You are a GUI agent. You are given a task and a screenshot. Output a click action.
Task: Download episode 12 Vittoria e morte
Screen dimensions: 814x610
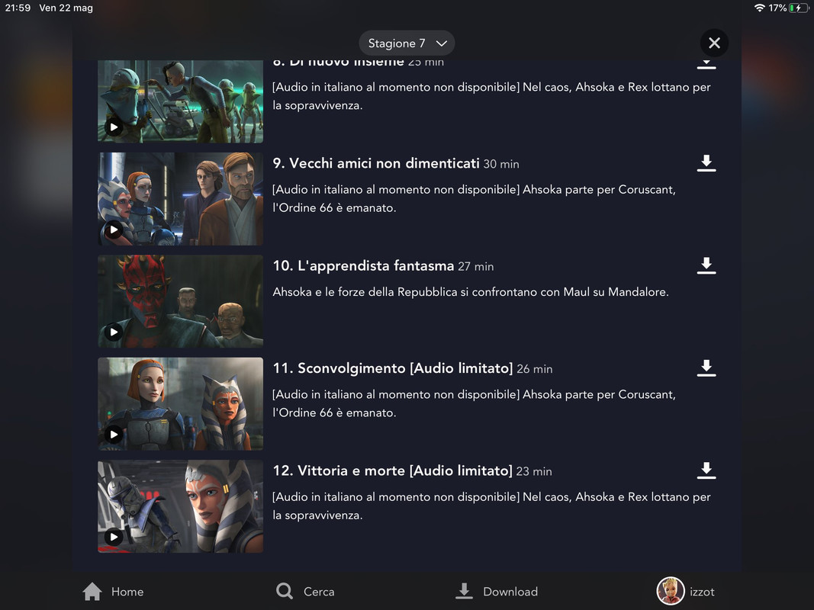pyautogui.click(x=706, y=470)
